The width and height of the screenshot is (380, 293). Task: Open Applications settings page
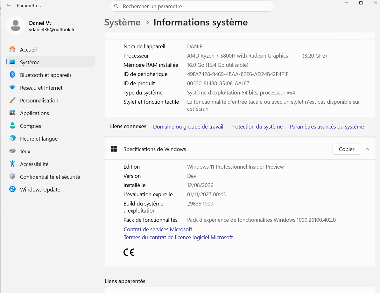[51, 113]
